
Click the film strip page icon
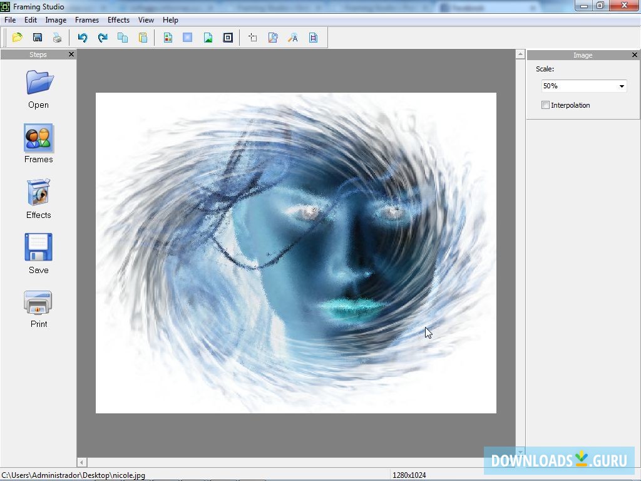313,38
